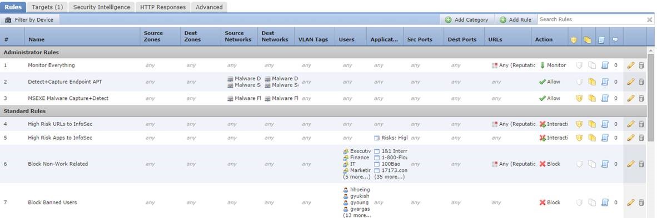Delete the Monitor Everything rule trash icon
The width and height of the screenshot is (657, 218).
641,65
